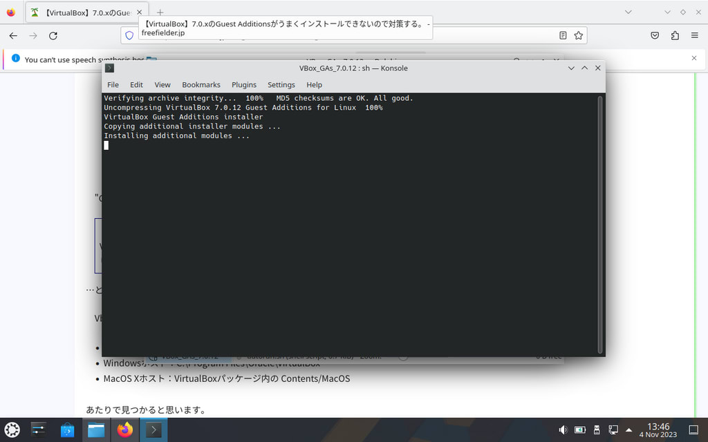
Task: Click the Konsole window title bar text
Action: [x=353, y=68]
